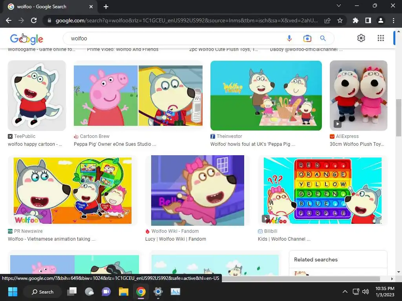The width and height of the screenshot is (402, 301).
Task: Open 'wolfoo happy cartoon' title link
Action: point(35,144)
